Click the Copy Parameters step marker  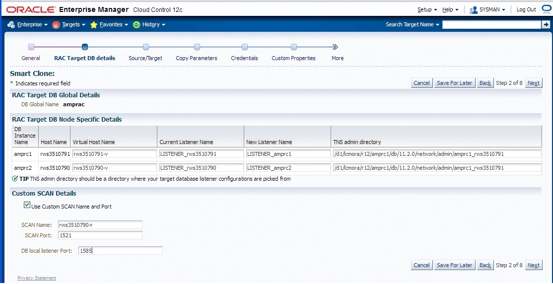[197, 47]
